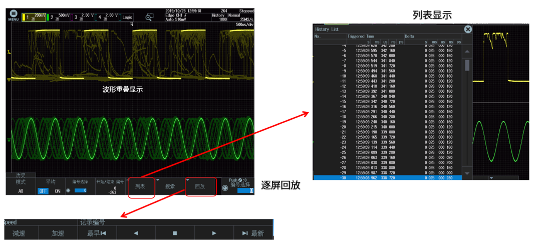Play history forward with right arrow
541x244 pixels.
point(214,233)
